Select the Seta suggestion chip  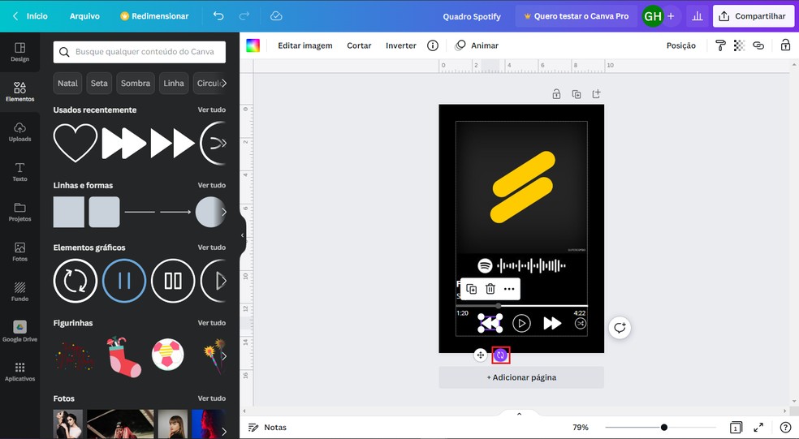pyautogui.click(x=99, y=83)
